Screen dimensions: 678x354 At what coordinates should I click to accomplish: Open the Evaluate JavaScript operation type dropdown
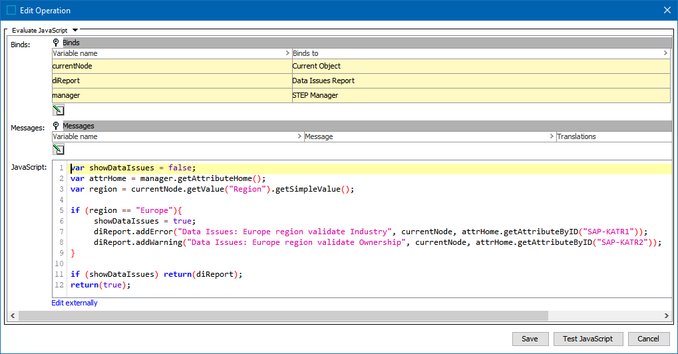click(x=75, y=30)
